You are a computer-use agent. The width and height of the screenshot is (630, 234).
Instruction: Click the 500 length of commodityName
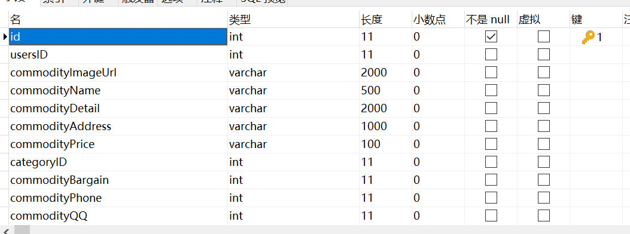[x=385, y=91]
